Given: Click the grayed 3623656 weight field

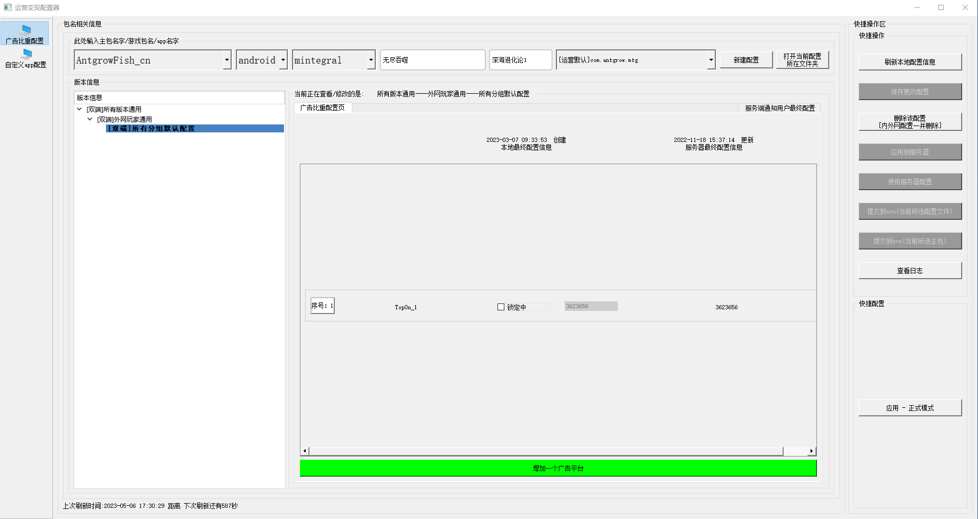Looking at the screenshot, I should point(591,306).
